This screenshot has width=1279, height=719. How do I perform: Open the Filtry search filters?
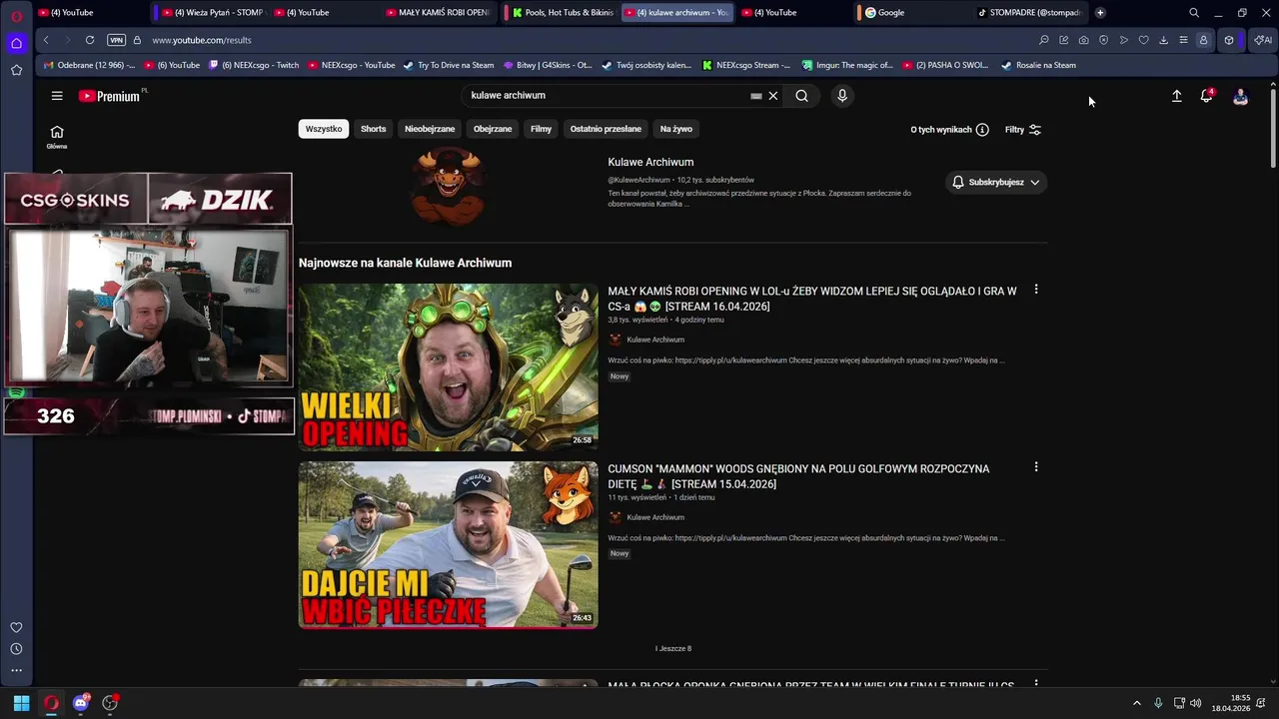point(1023,130)
